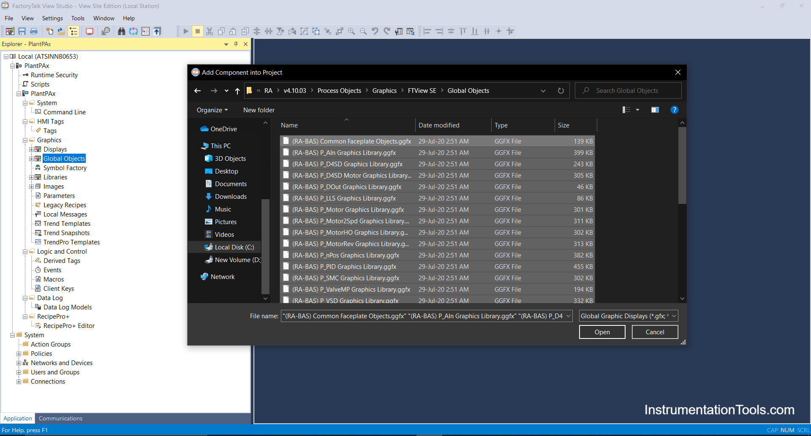Viewport: 811px width, 436px height.
Task: Open the File menu
Action: click(x=9, y=18)
